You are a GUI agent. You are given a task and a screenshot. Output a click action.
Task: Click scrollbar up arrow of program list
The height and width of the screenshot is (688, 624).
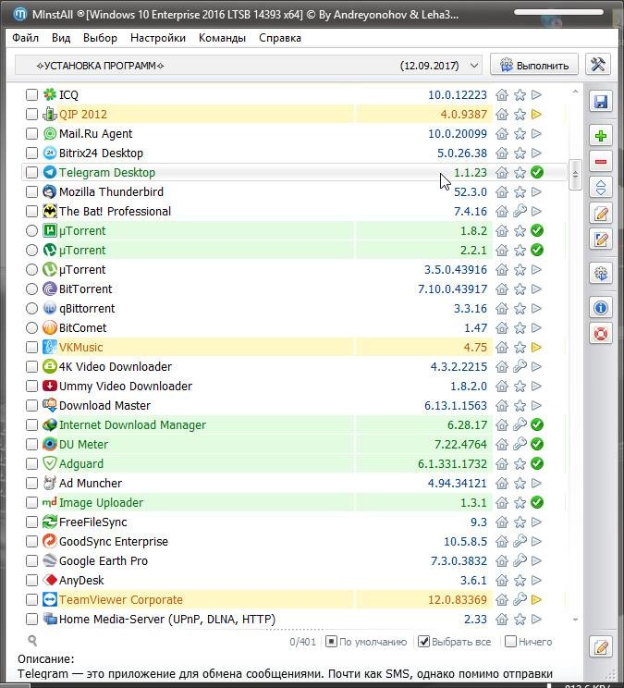click(x=575, y=92)
